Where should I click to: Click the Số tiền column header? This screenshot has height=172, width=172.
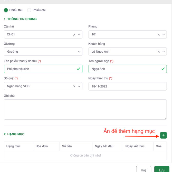(67, 146)
